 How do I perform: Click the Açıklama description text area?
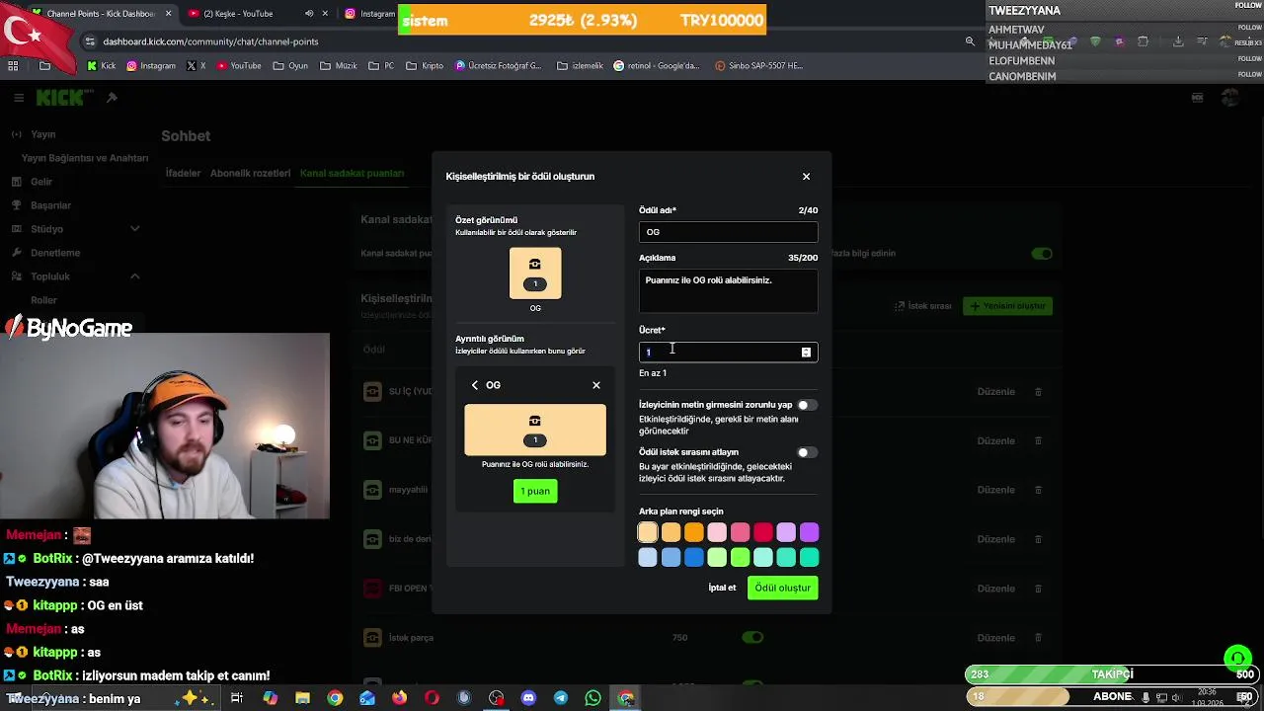pyautogui.click(x=728, y=291)
